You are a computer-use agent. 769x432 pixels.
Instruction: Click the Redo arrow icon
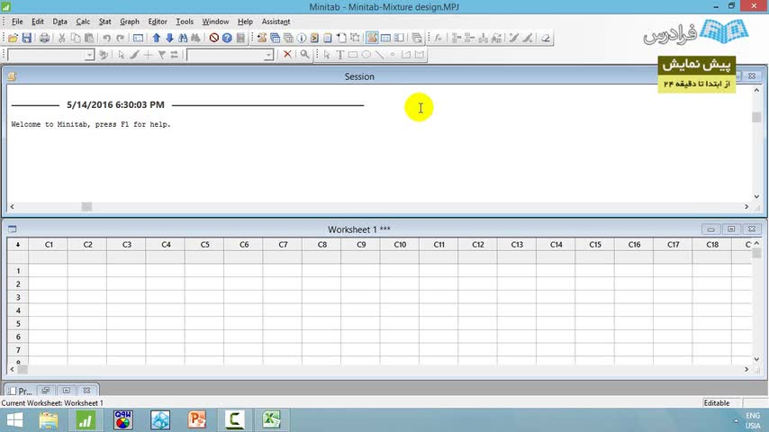point(120,38)
